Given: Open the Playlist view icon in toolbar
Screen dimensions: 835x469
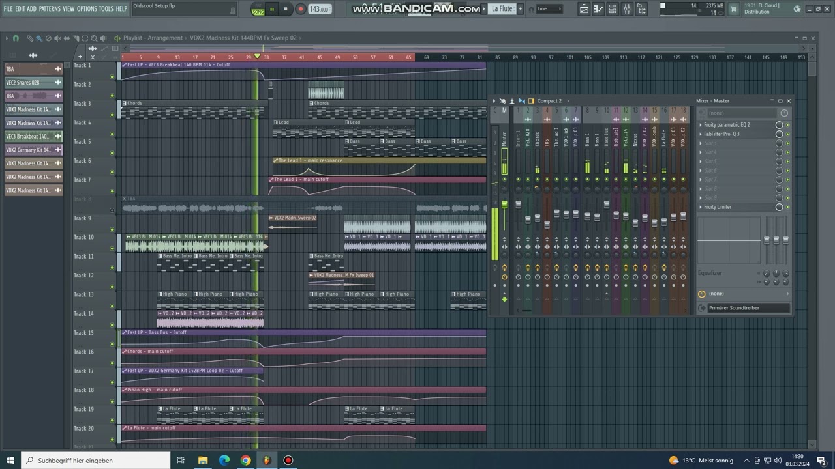Looking at the screenshot, I should 584,8.
